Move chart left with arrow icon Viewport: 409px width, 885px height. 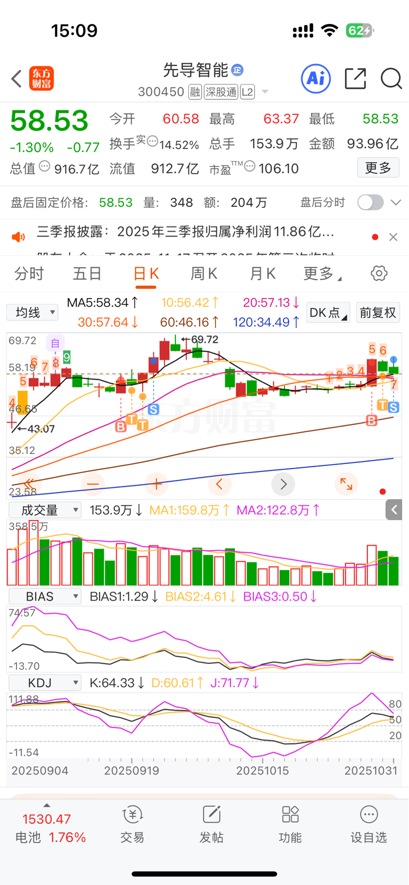219,484
